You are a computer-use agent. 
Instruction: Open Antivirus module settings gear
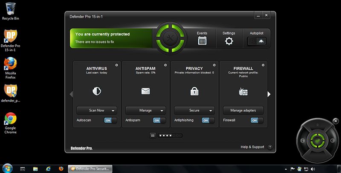pos(116,65)
